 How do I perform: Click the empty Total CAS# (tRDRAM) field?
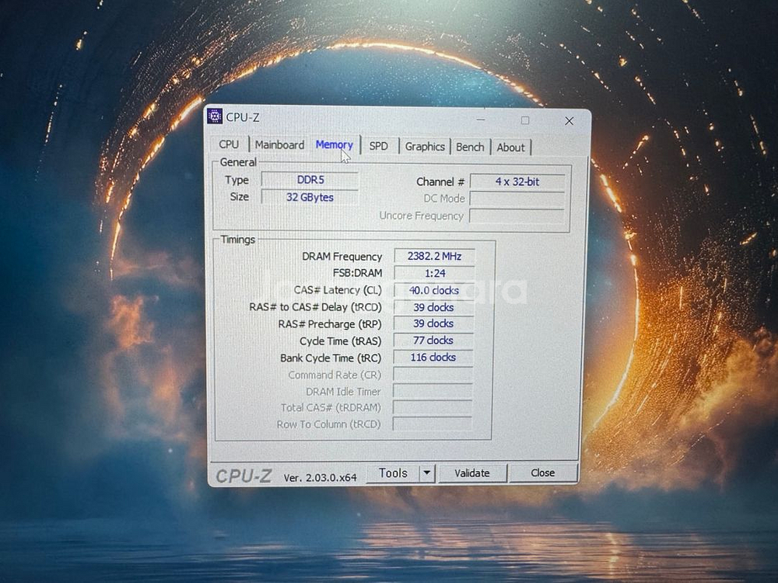[432, 407]
